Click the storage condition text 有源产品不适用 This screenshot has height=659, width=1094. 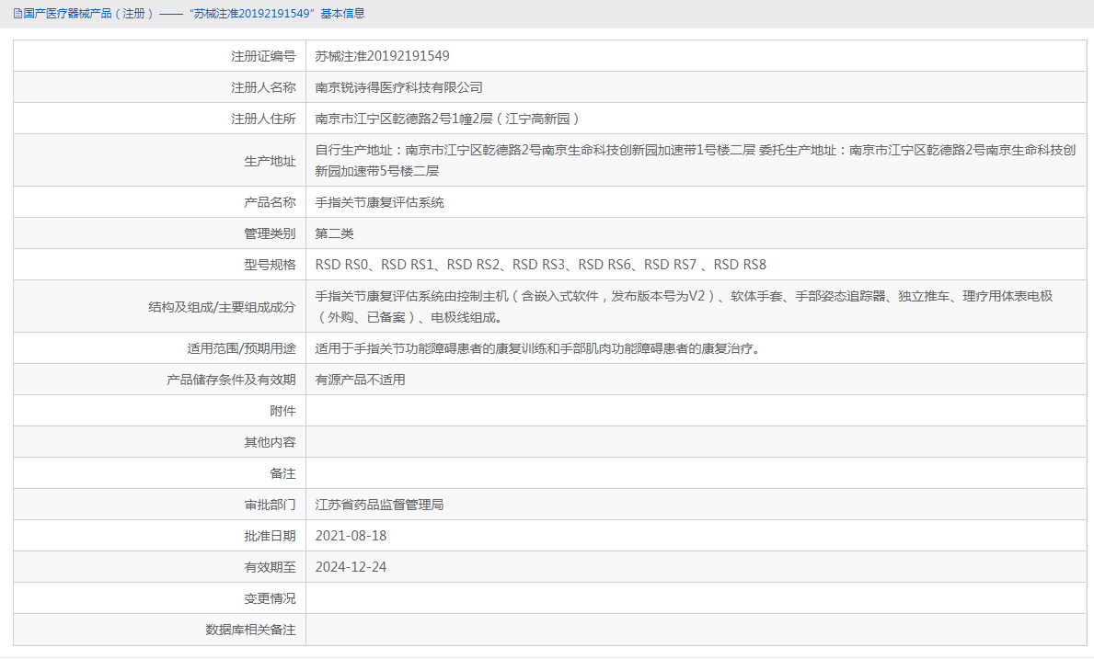(x=359, y=379)
